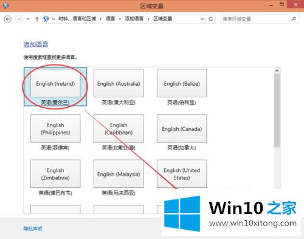Viewport: 304px width, 239px height.
Task: Minimize the 区域变量 window
Action: coord(271,5)
